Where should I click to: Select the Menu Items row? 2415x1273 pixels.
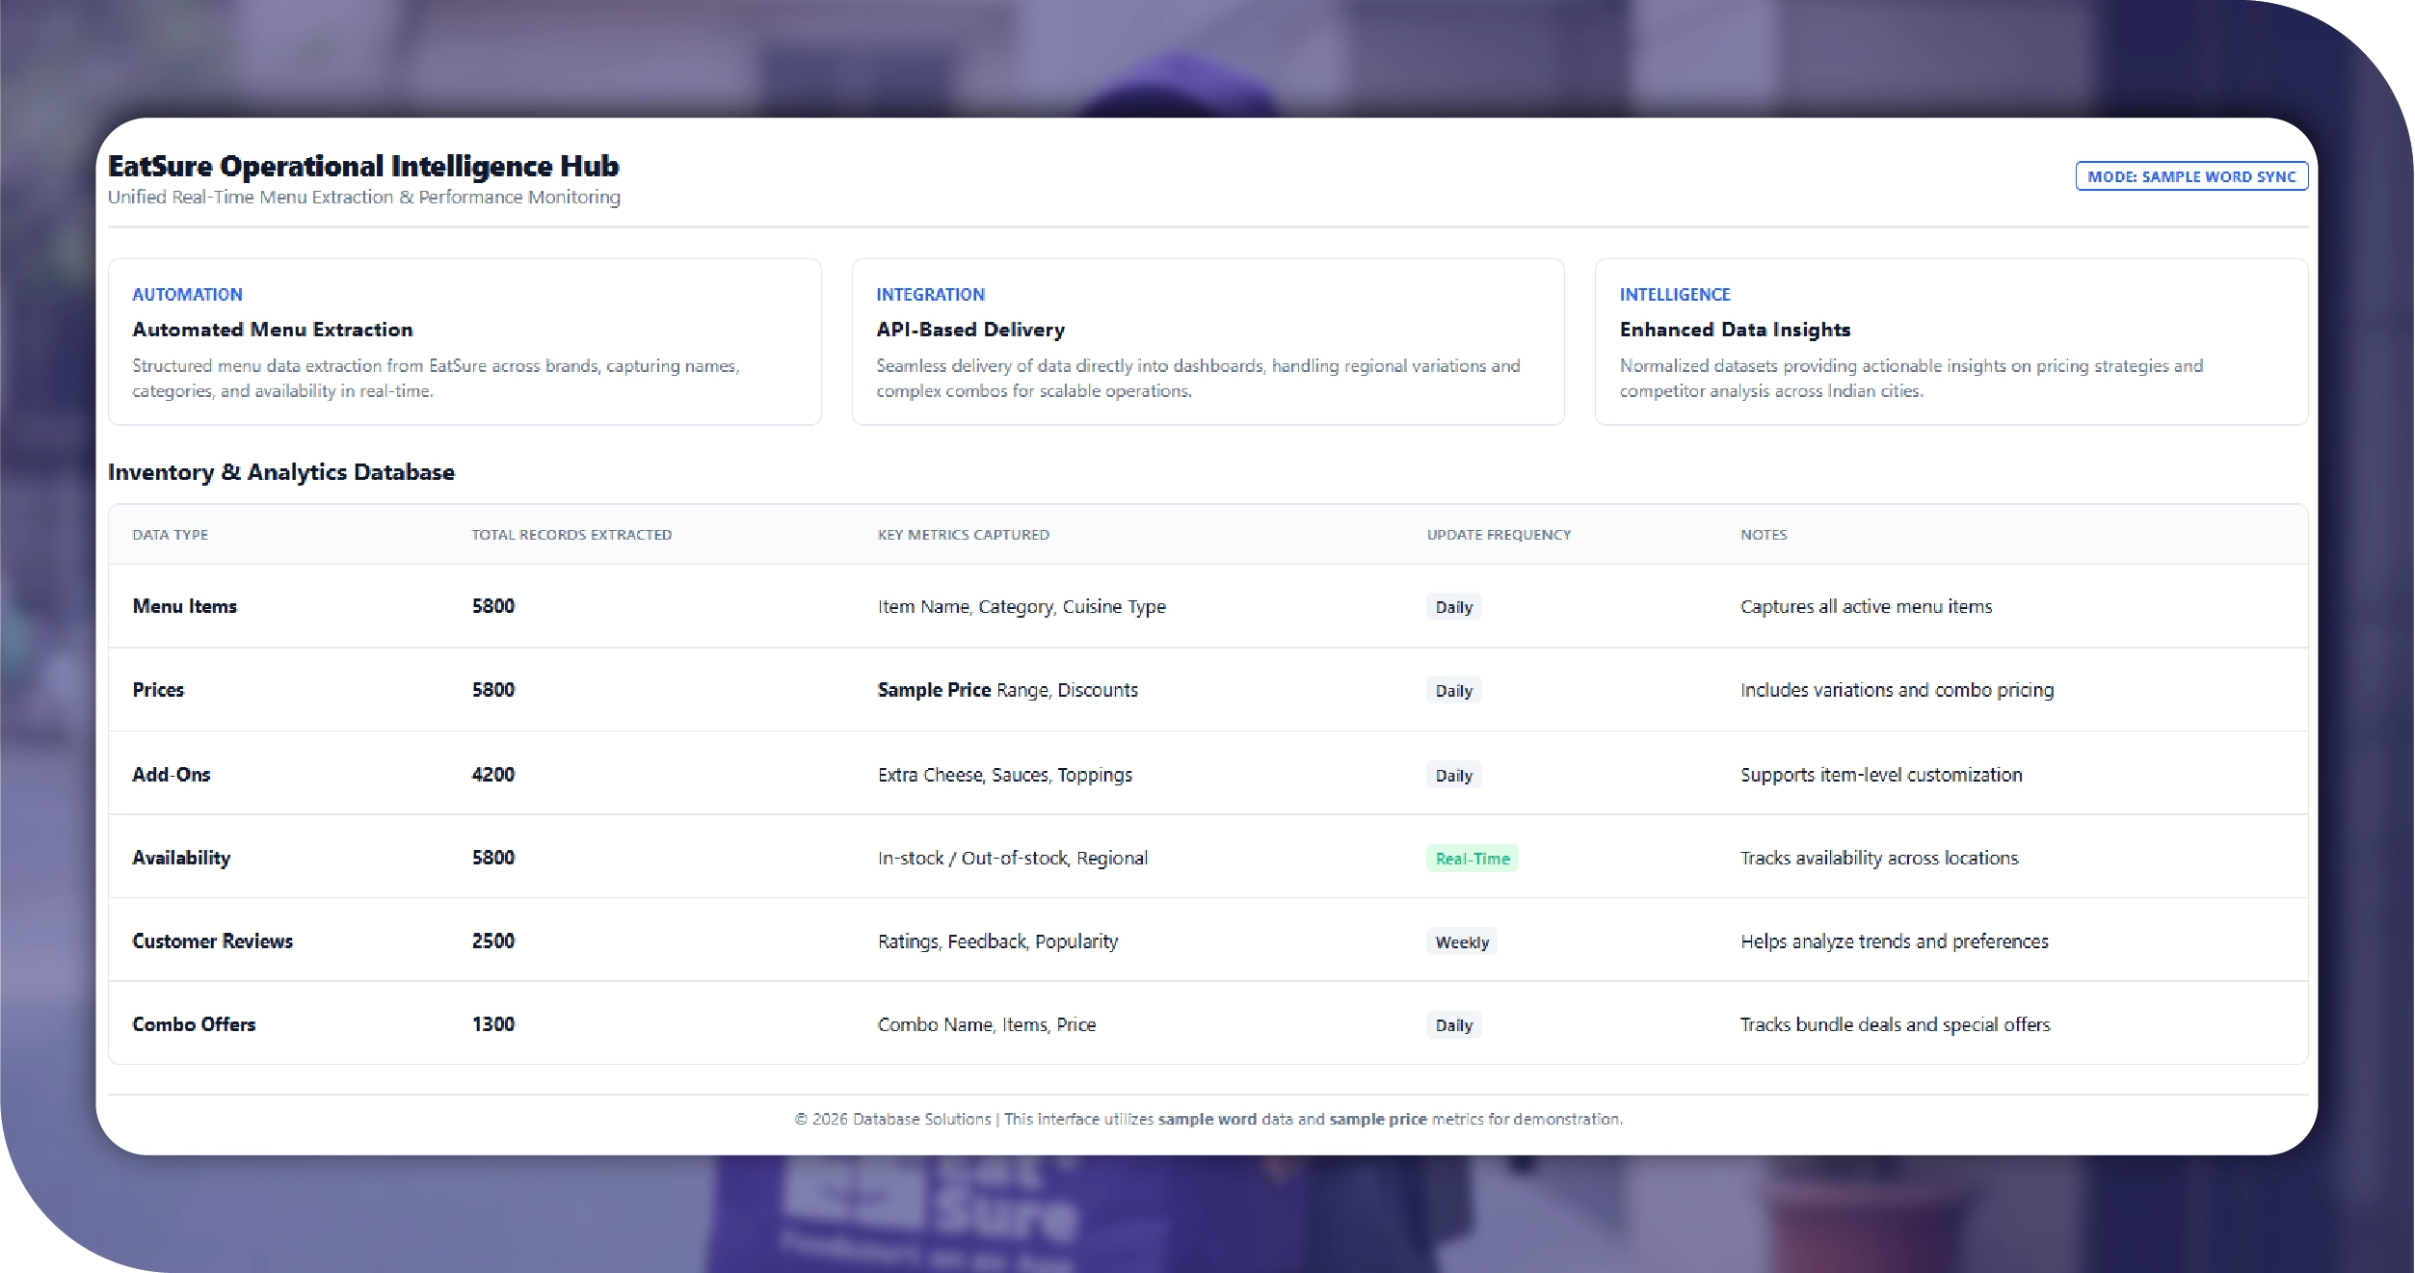(184, 606)
